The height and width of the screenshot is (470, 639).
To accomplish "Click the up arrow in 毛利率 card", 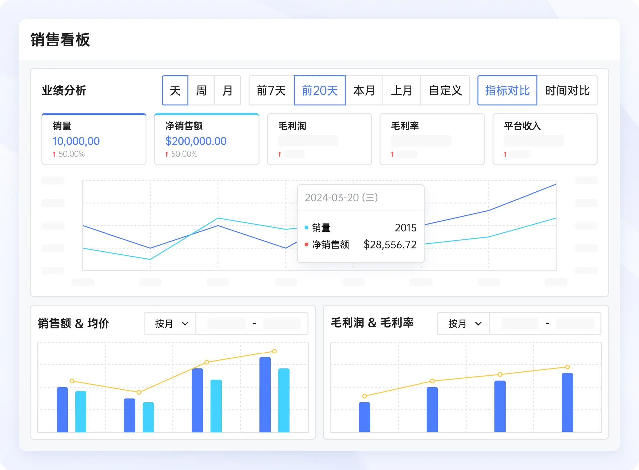I will [392, 154].
